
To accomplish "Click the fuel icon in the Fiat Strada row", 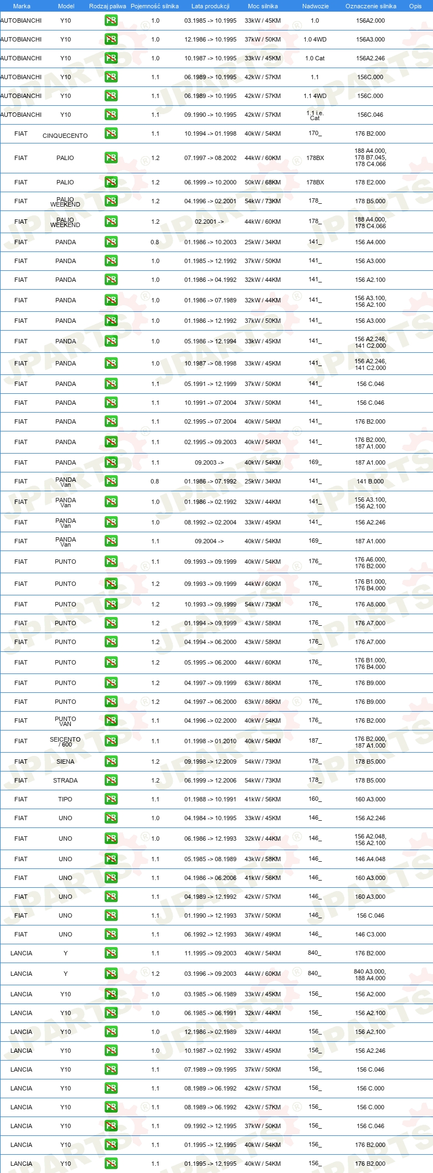I will (x=111, y=780).
